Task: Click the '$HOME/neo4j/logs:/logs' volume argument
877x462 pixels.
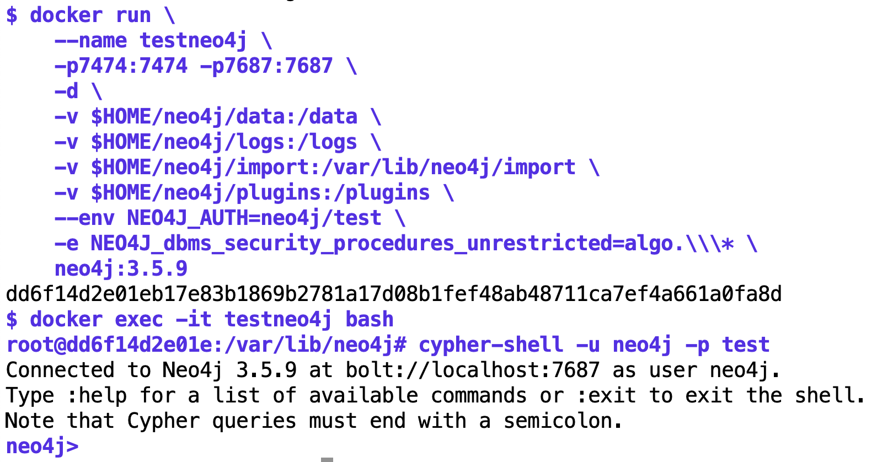Action: click(x=224, y=142)
